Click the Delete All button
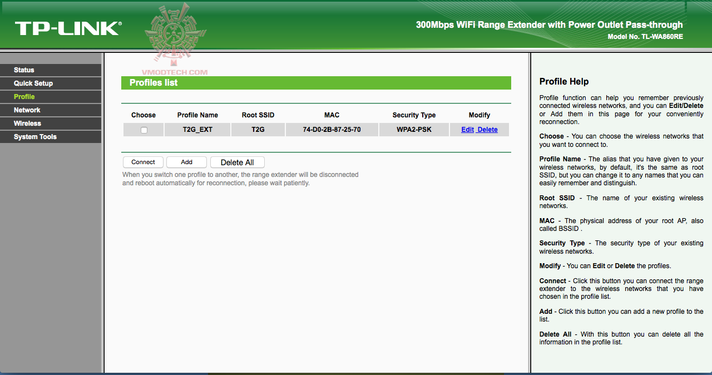This screenshot has height=375, width=712. coord(238,162)
